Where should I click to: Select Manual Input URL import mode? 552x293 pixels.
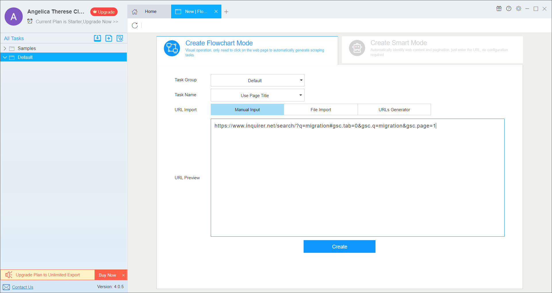click(247, 109)
